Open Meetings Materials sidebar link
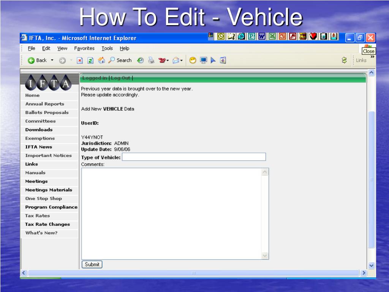 point(49,190)
